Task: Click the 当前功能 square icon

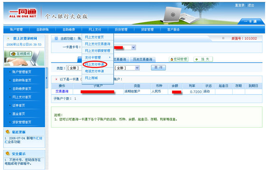Action: pyautogui.click(x=56, y=39)
